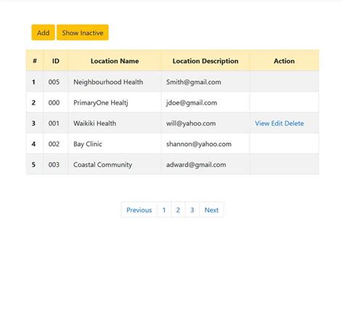Select row number 1 in # column
This screenshot has height=318, width=344.
[x=35, y=82]
